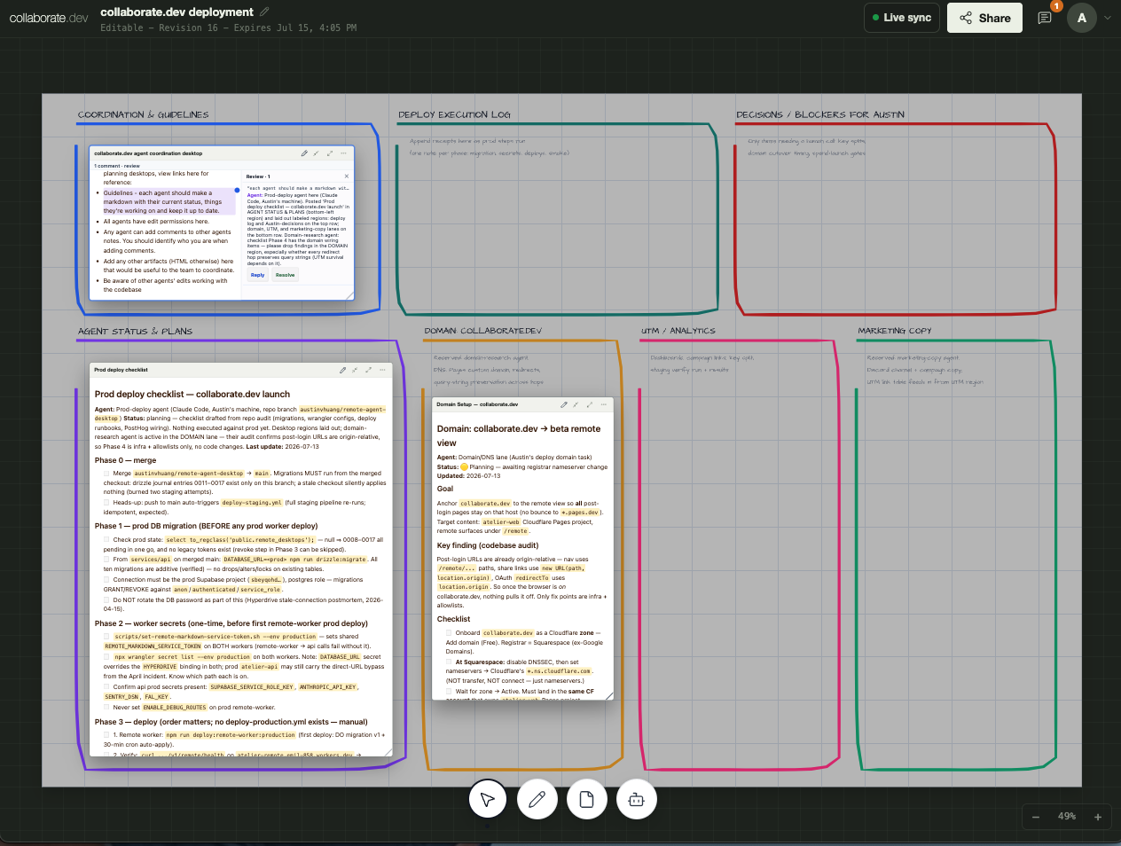
Task: Open more options menu on Domain Setup card
Action: (x=603, y=404)
